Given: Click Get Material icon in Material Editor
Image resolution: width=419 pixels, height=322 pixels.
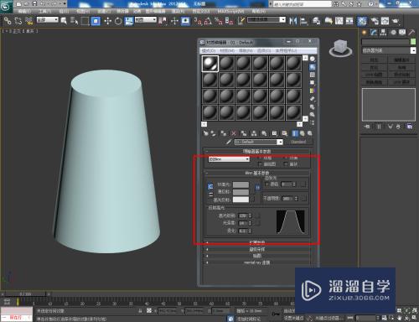Looking at the screenshot, I should point(206,133).
